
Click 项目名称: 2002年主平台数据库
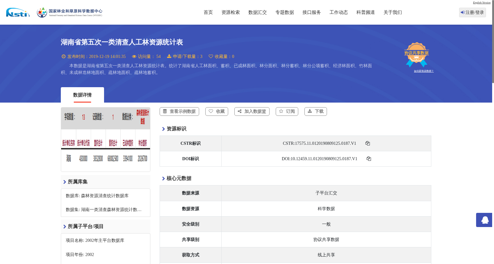click(x=95, y=241)
